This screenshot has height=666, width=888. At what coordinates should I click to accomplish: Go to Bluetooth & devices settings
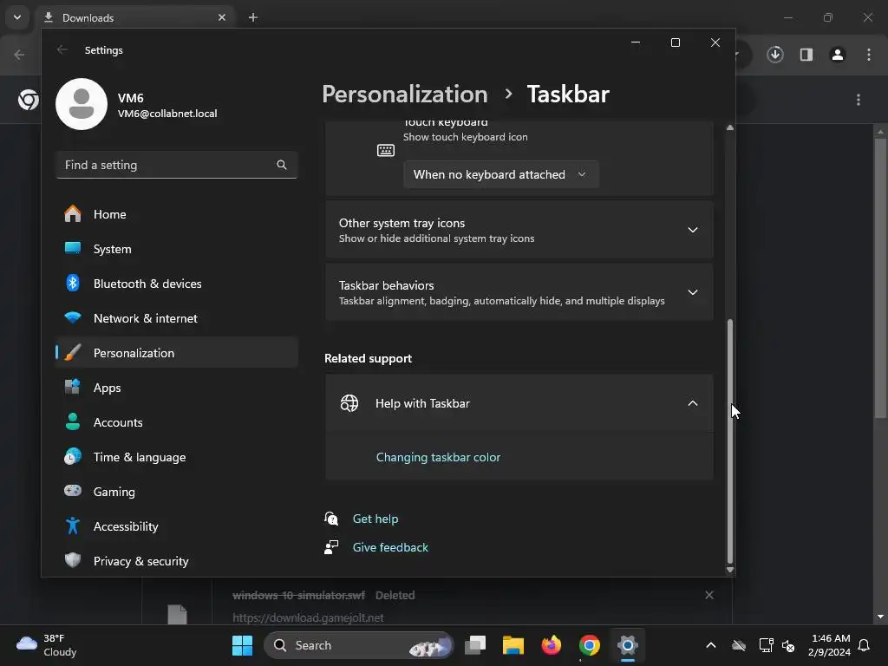pyautogui.click(x=177, y=284)
